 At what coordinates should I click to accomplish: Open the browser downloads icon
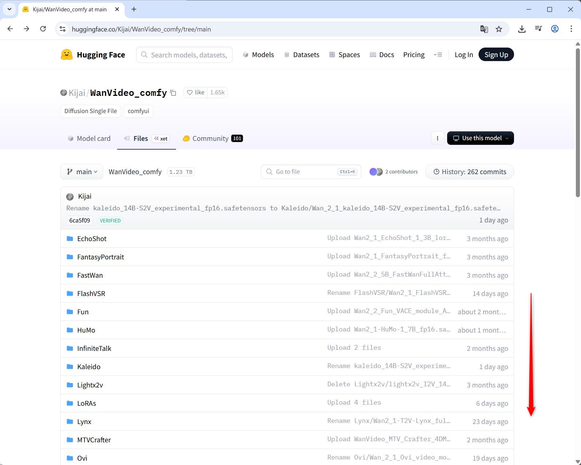click(x=522, y=29)
